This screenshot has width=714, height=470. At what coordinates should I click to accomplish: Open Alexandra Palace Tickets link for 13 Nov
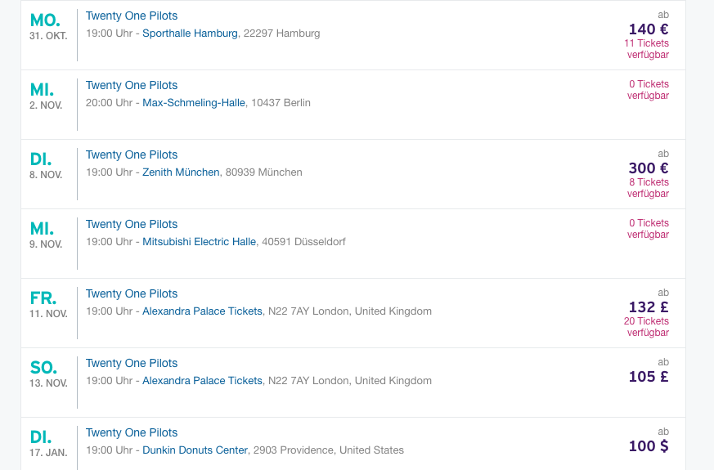(202, 381)
